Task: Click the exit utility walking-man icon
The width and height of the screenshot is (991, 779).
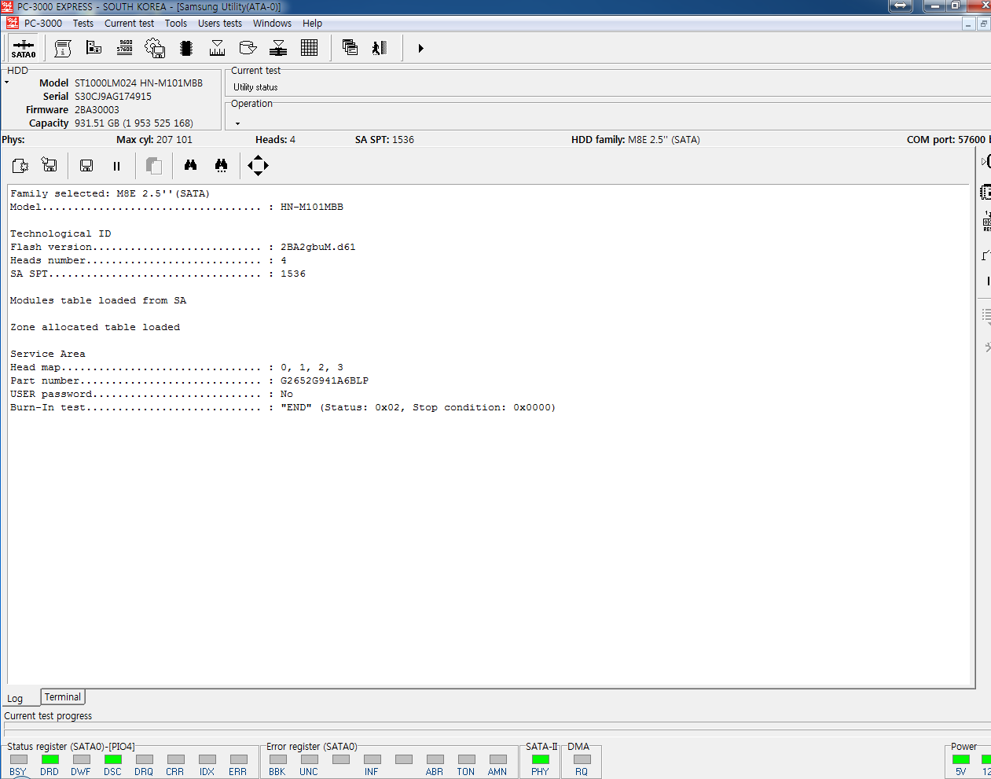Action: [380, 49]
